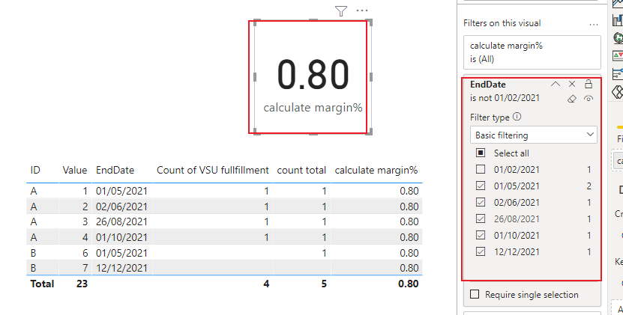
Task: Click the Filters on this visual heading
Action: 502,23
